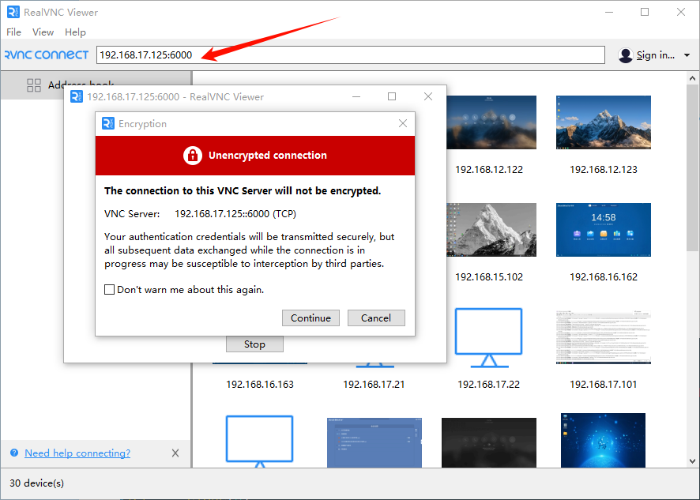Enable "Don't warn me about this again"

pos(110,290)
